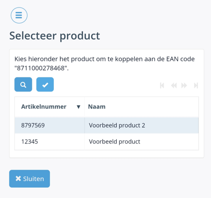The width and height of the screenshot is (211, 198).
Task: Jump to the first page of results
Action: click(x=162, y=85)
